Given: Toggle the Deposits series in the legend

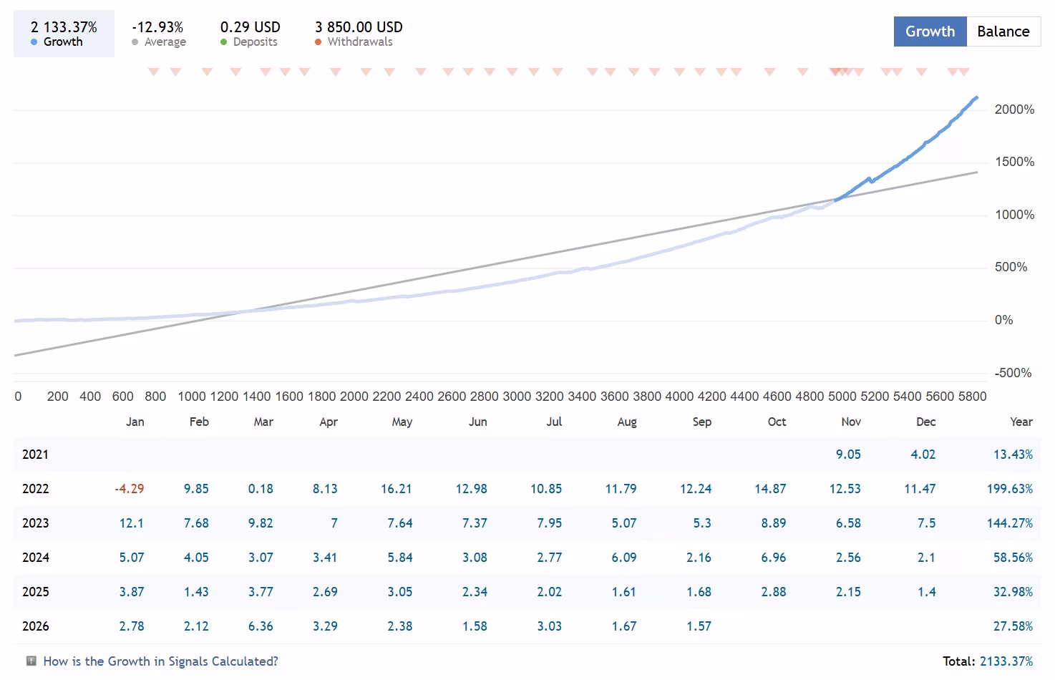Looking at the screenshot, I should tap(250, 34).
